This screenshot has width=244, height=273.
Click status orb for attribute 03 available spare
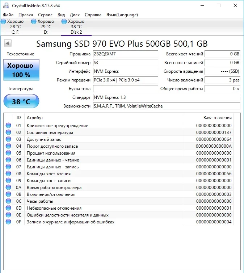(x=8, y=139)
